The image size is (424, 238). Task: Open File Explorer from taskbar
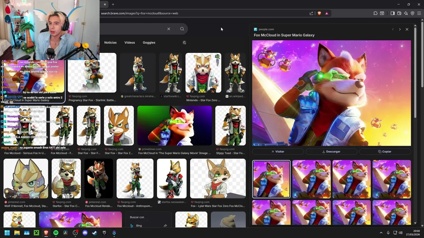coord(17,233)
